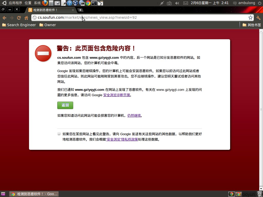Click the 仍然继续 link
Screen dimensions: 263x197
134,115
